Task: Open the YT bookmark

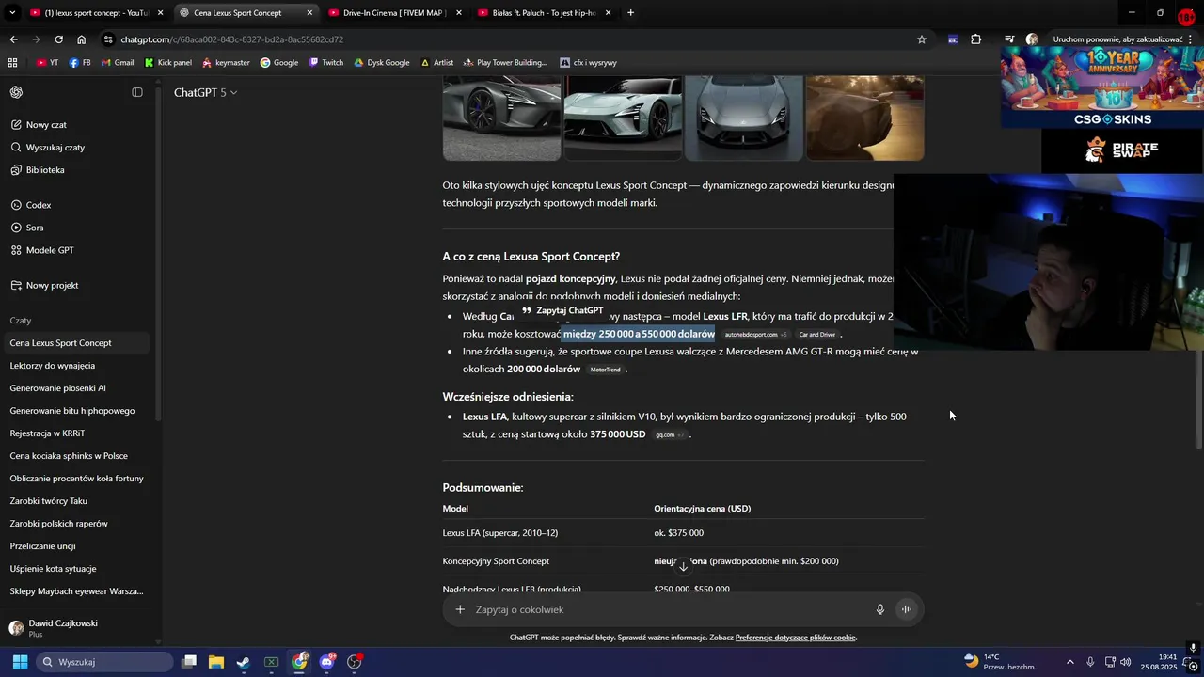Action: tap(47, 62)
